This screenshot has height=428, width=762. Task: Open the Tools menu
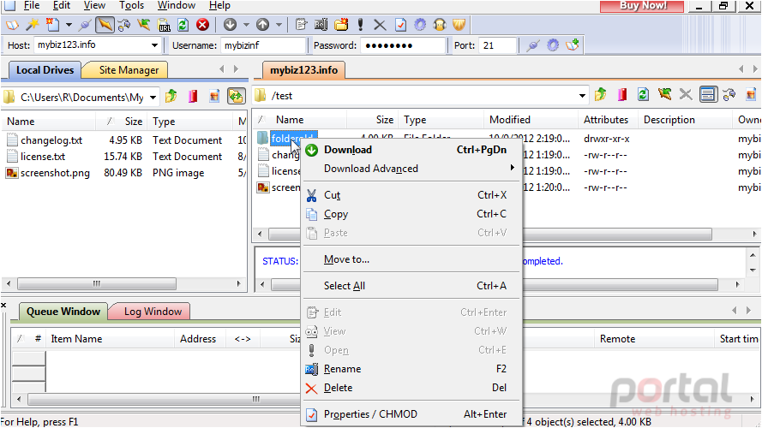click(132, 5)
